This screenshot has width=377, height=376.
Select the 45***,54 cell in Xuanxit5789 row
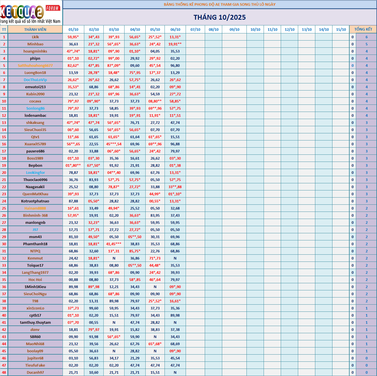(114, 144)
